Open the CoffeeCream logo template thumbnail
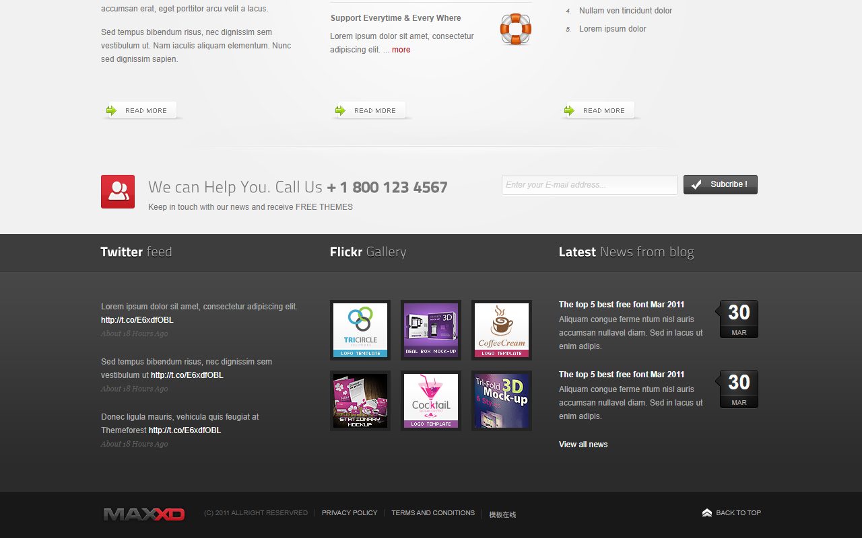This screenshot has width=862, height=538. [502, 330]
